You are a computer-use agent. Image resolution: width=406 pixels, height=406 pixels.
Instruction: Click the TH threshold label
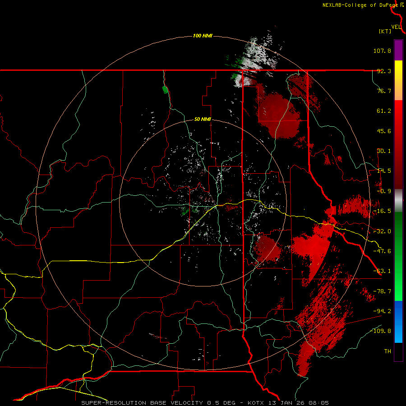(388, 351)
